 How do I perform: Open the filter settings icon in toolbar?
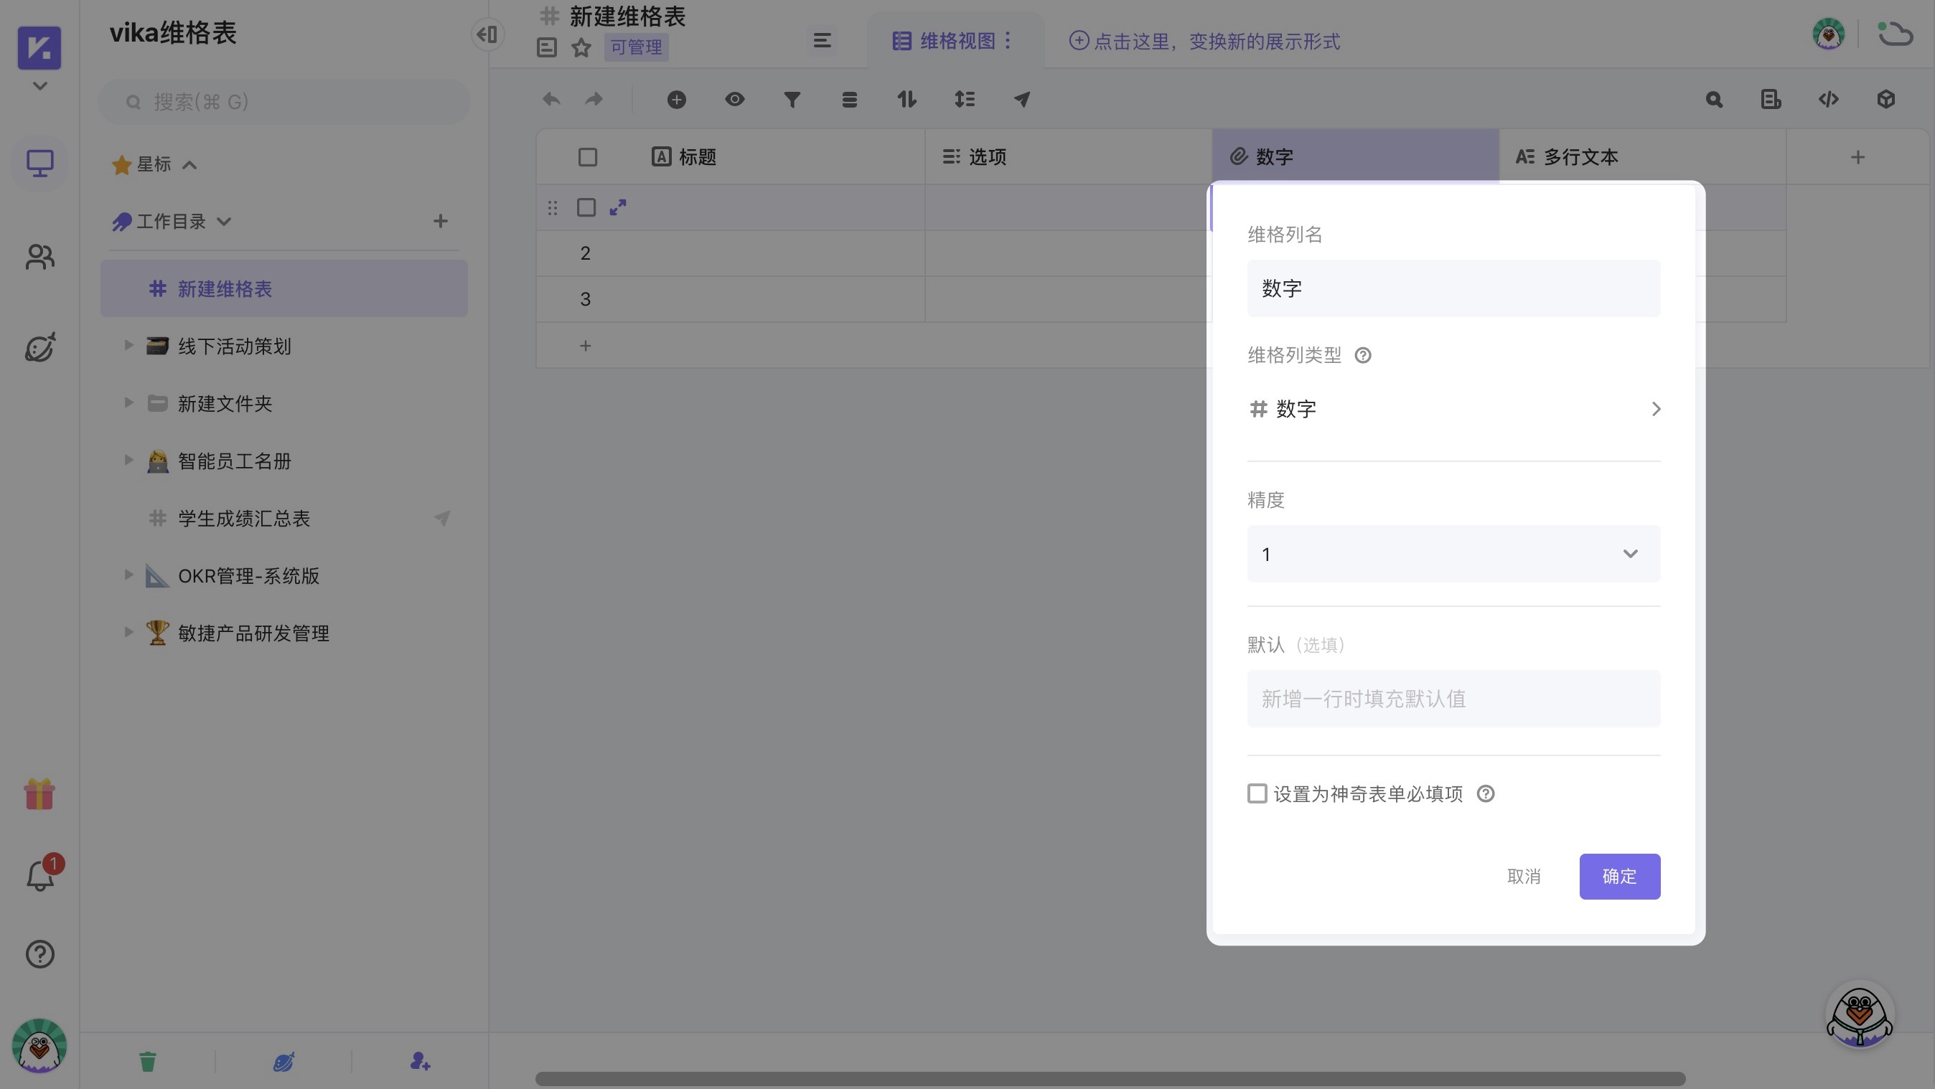coord(791,99)
